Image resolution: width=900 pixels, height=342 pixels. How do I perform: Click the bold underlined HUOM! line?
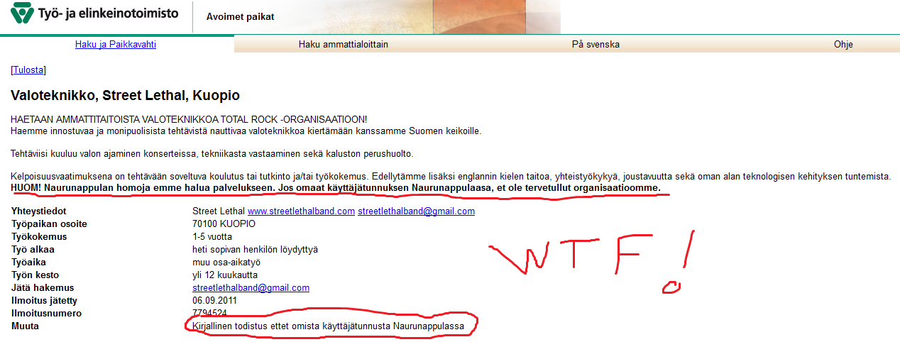[336, 188]
